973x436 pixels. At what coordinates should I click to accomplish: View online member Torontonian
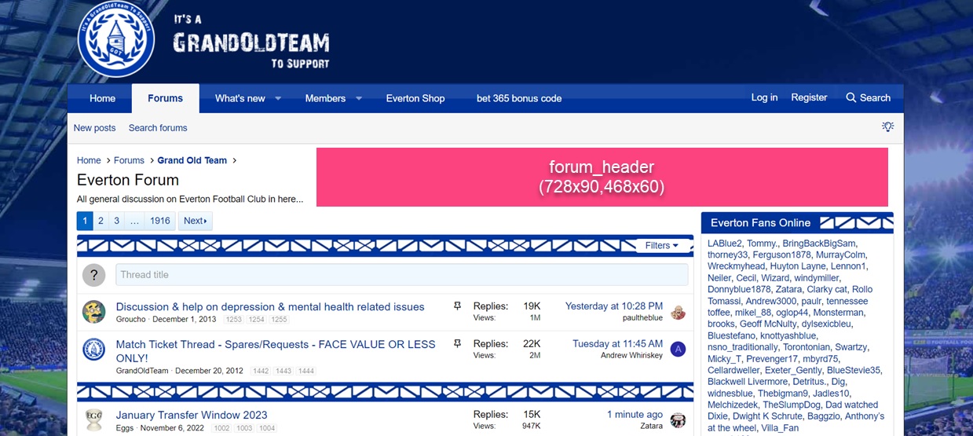(x=806, y=346)
